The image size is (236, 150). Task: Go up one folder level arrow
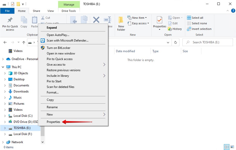[x=24, y=42]
